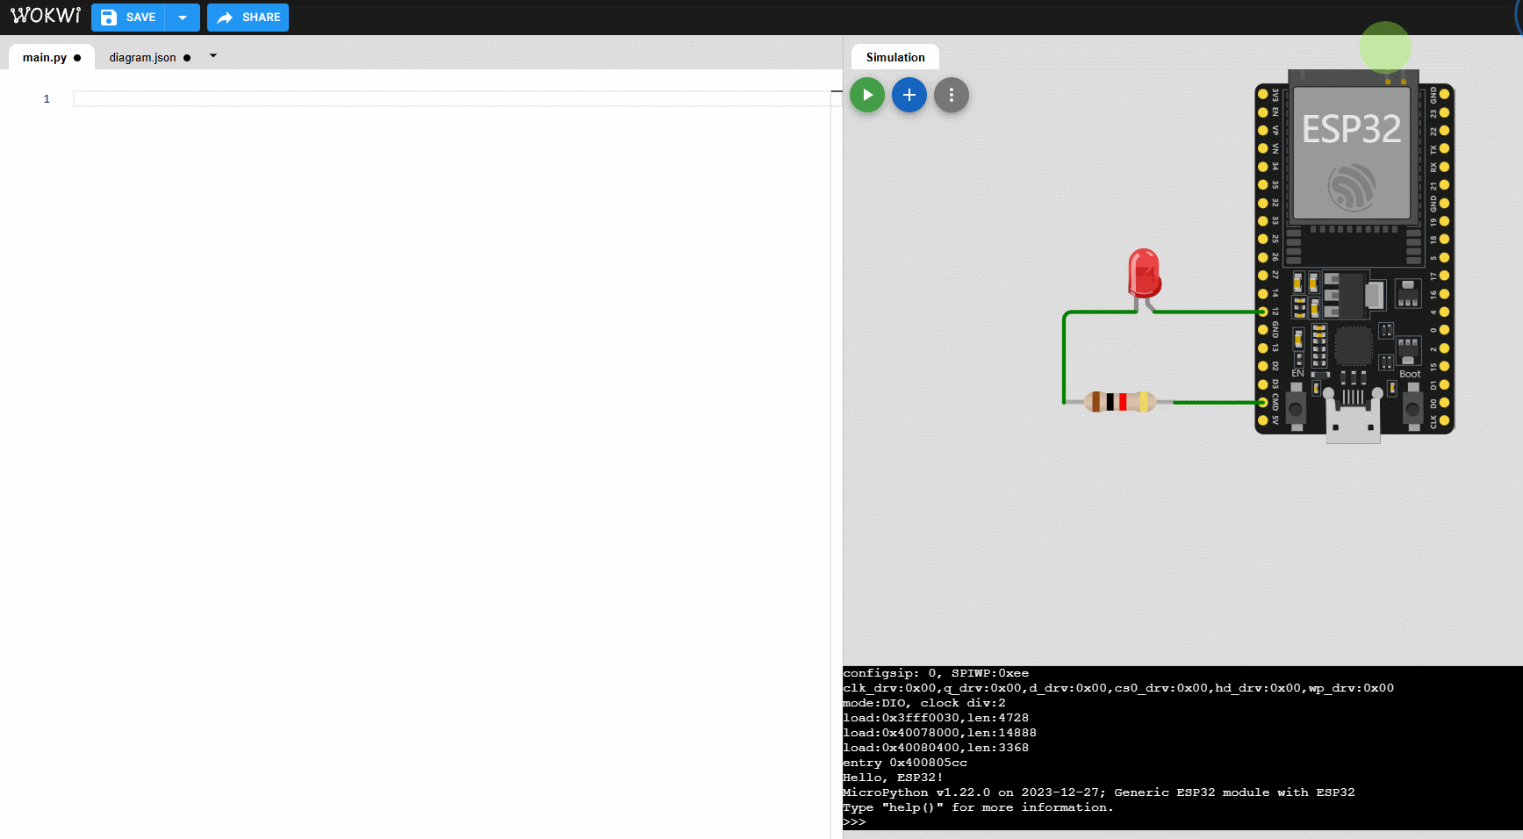The height and width of the screenshot is (839, 1523).
Task: Share the project via SHARE button
Action: point(248,18)
